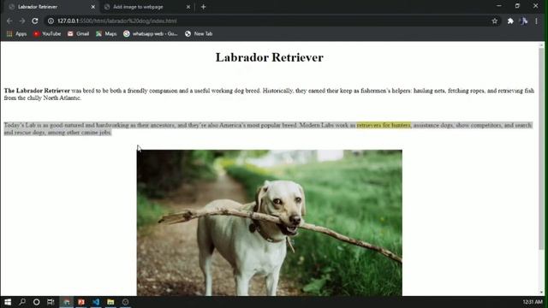Open Windows taskbar search
The height and width of the screenshot is (308, 548).
(22, 302)
